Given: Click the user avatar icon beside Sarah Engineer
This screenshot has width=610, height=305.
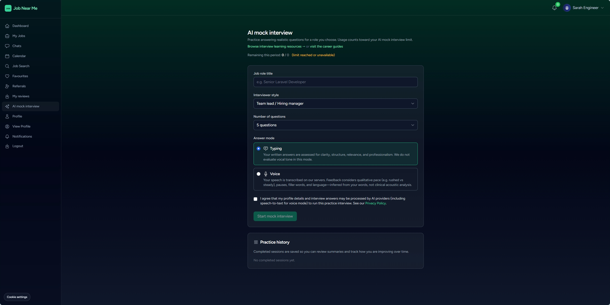Looking at the screenshot, I should point(567,8).
